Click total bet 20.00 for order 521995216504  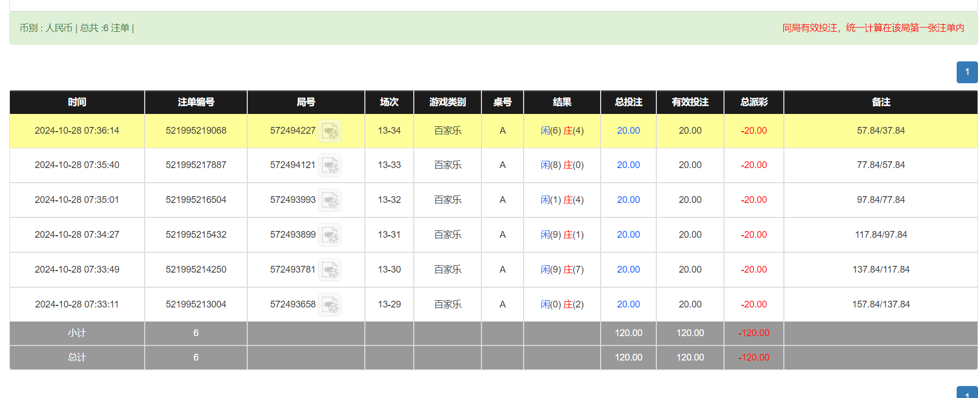click(x=628, y=200)
